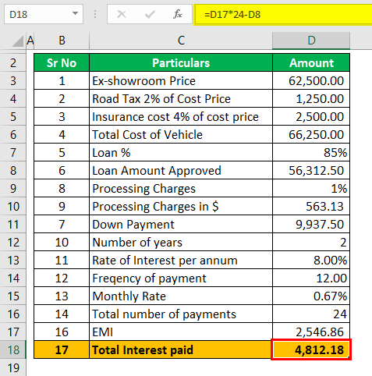Select the 62,500.00 amount cell
This screenshot has height=376, width=372.
click(311, 81)
